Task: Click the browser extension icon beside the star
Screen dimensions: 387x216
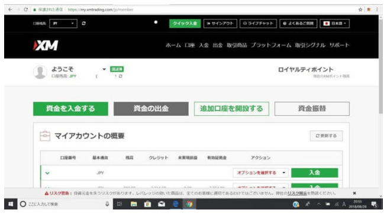Action: click(x=369, y=9)
